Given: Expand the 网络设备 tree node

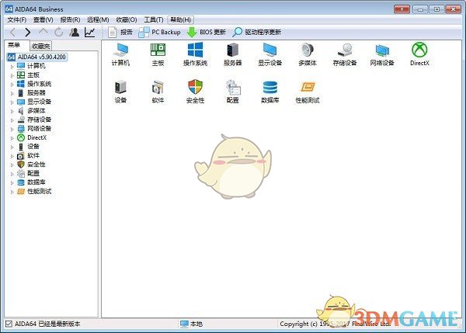Looking at the screenshot, I should (12, 129).
